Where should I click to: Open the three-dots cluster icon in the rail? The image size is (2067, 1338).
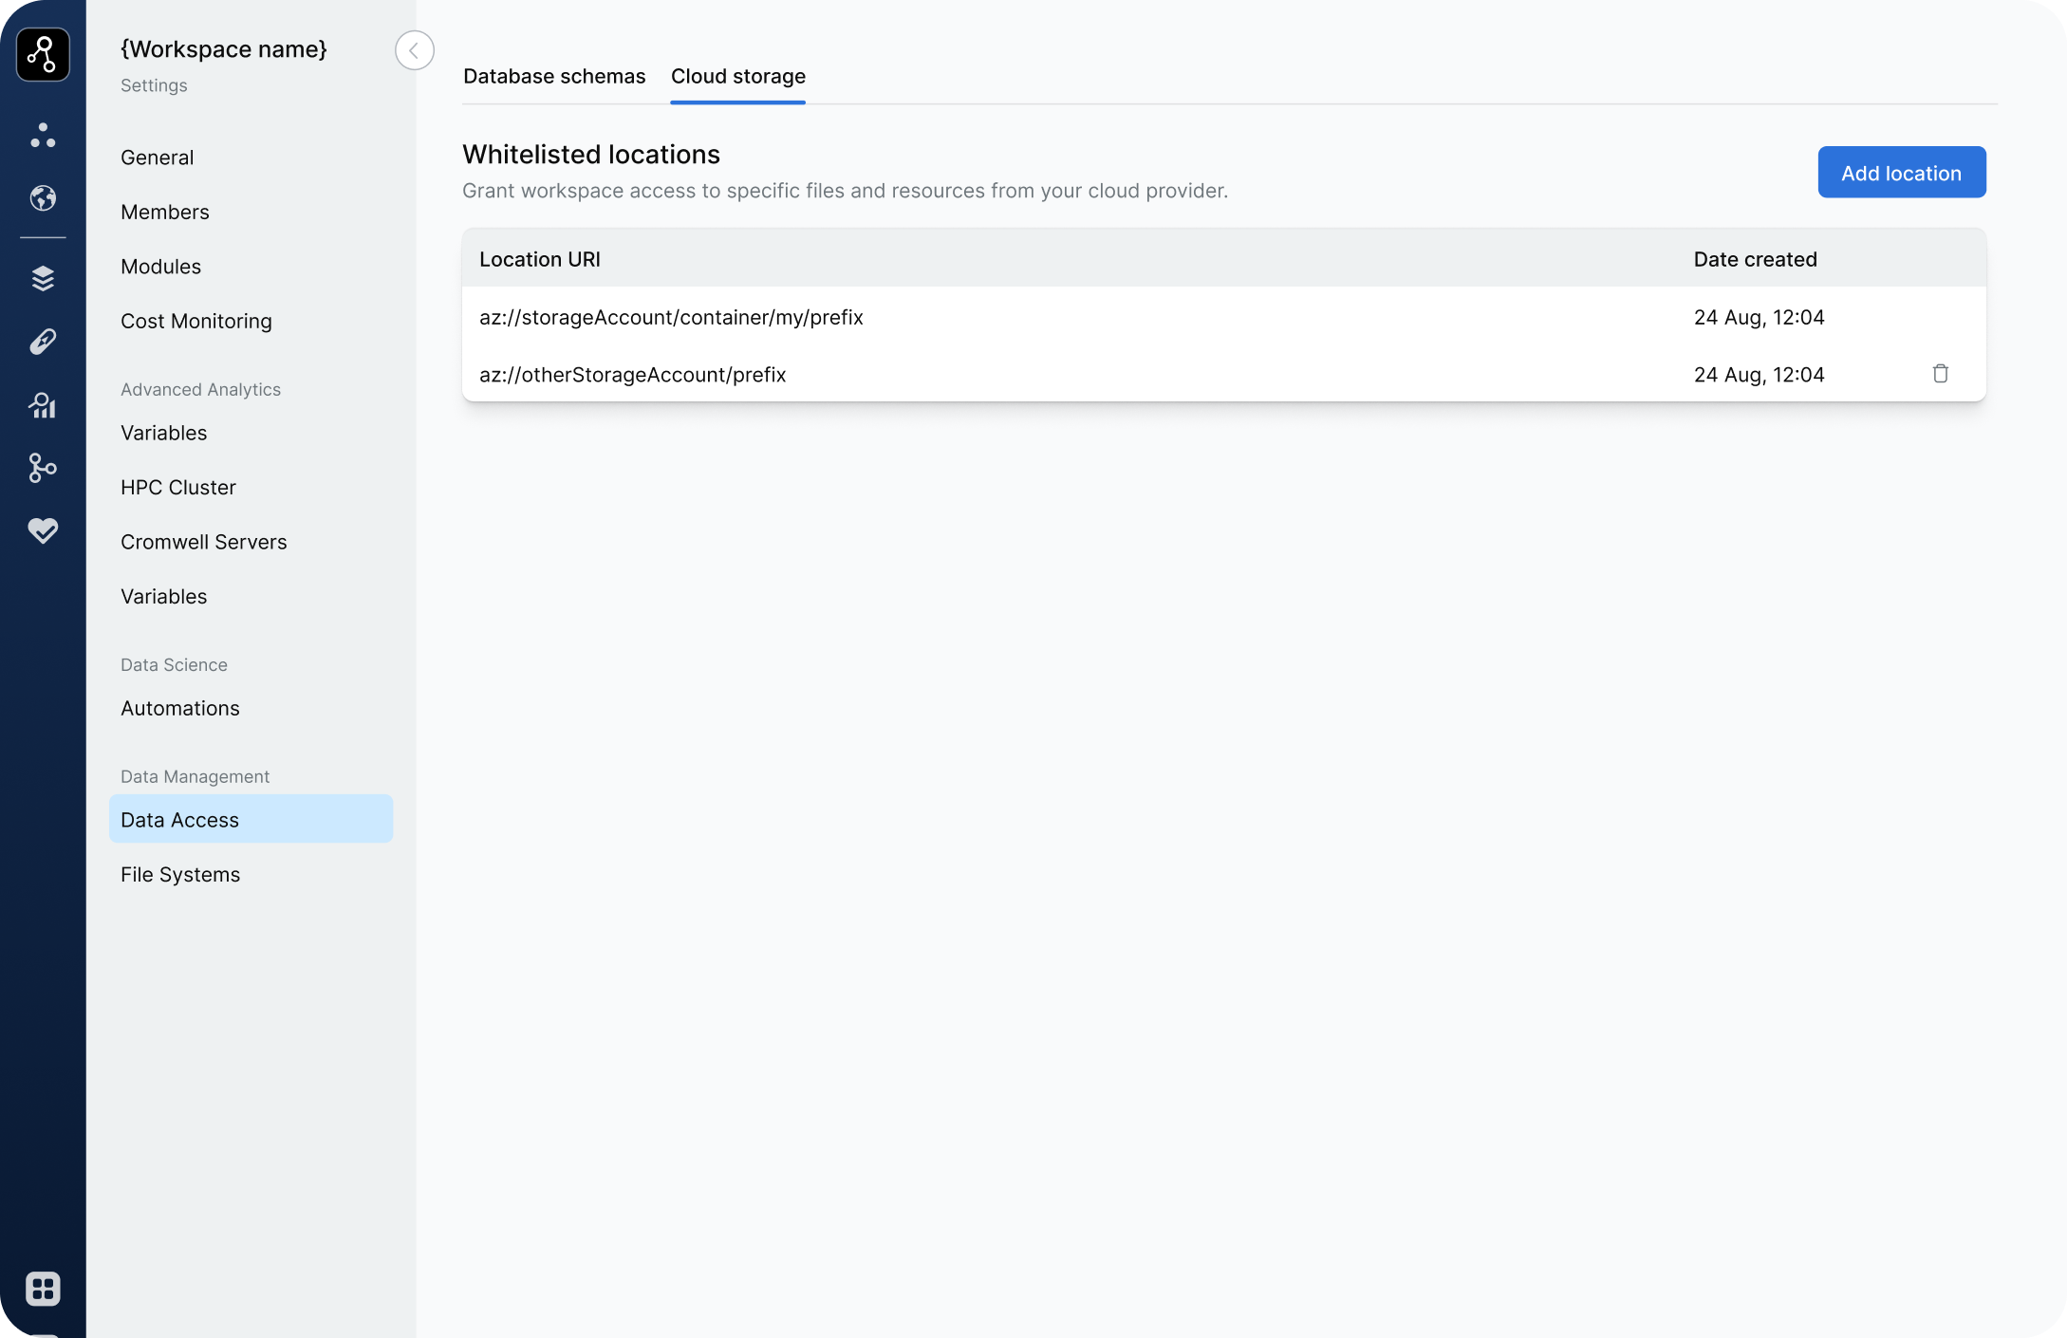43,136
